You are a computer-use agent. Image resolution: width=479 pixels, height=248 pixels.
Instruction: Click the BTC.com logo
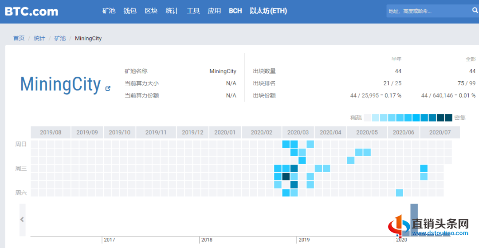click(x=31, y=11)
